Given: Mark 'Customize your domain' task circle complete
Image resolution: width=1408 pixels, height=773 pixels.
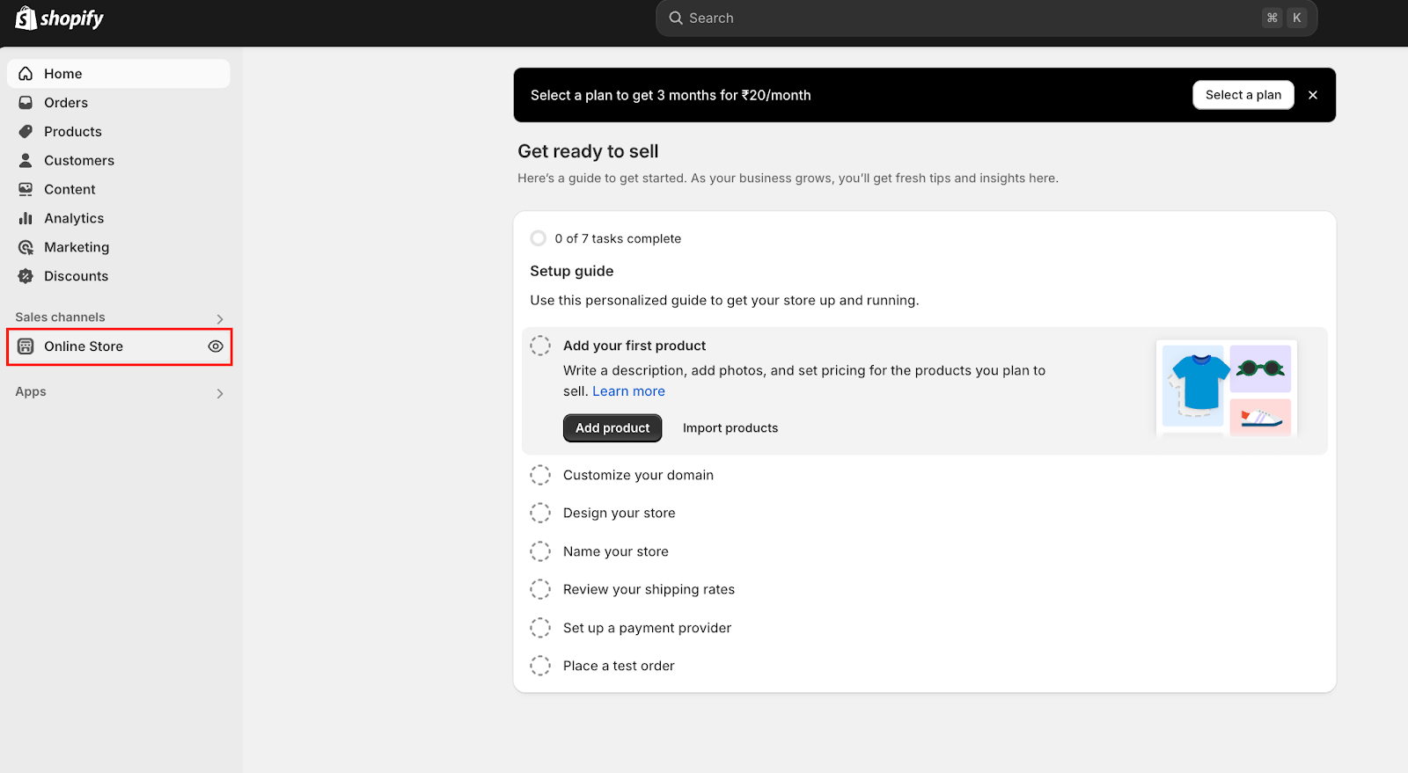Looking at the screenshot, I should click(540, 475).
